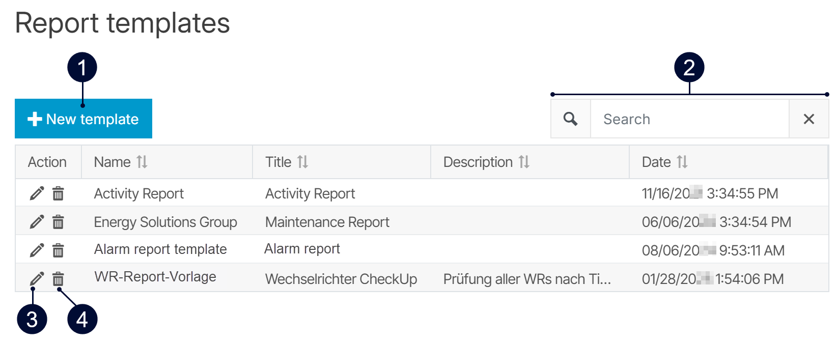Viewport: 837px width, 343px height.
Task: Click the Energy Solutions Group name
Action: [165, 222]
